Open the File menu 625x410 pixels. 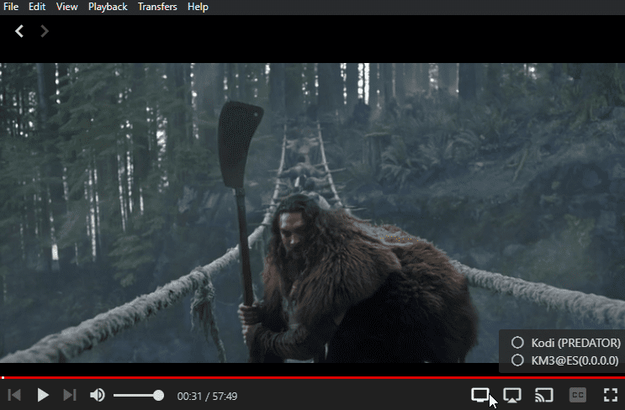pyautogui.click(x=11, y=7)
